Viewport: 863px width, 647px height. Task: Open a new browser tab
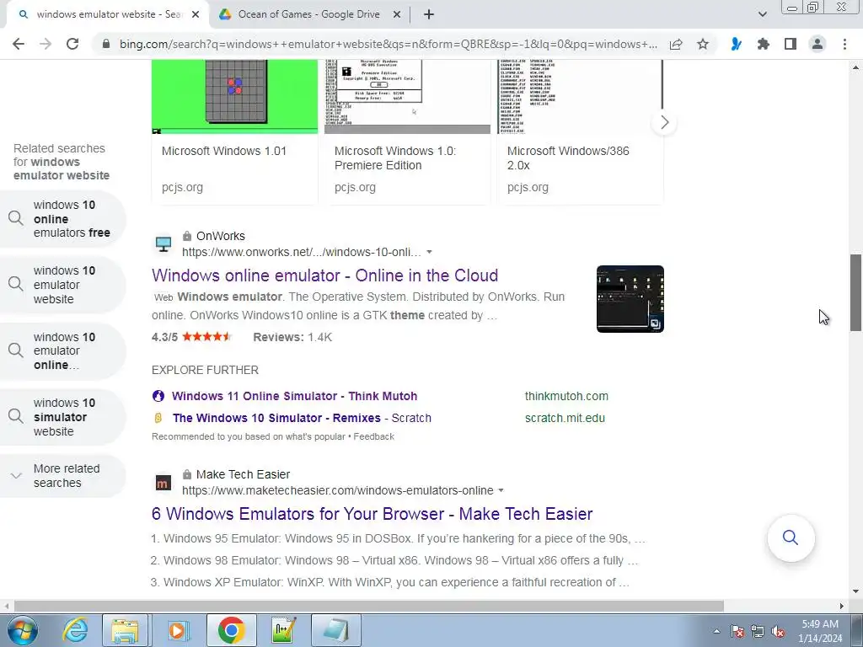[429, 15]
